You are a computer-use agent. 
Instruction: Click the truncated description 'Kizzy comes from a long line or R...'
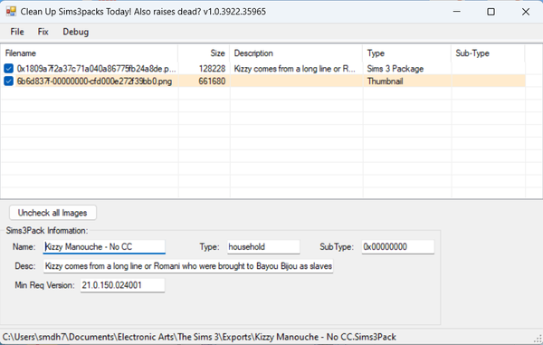(x=295, y=69)
